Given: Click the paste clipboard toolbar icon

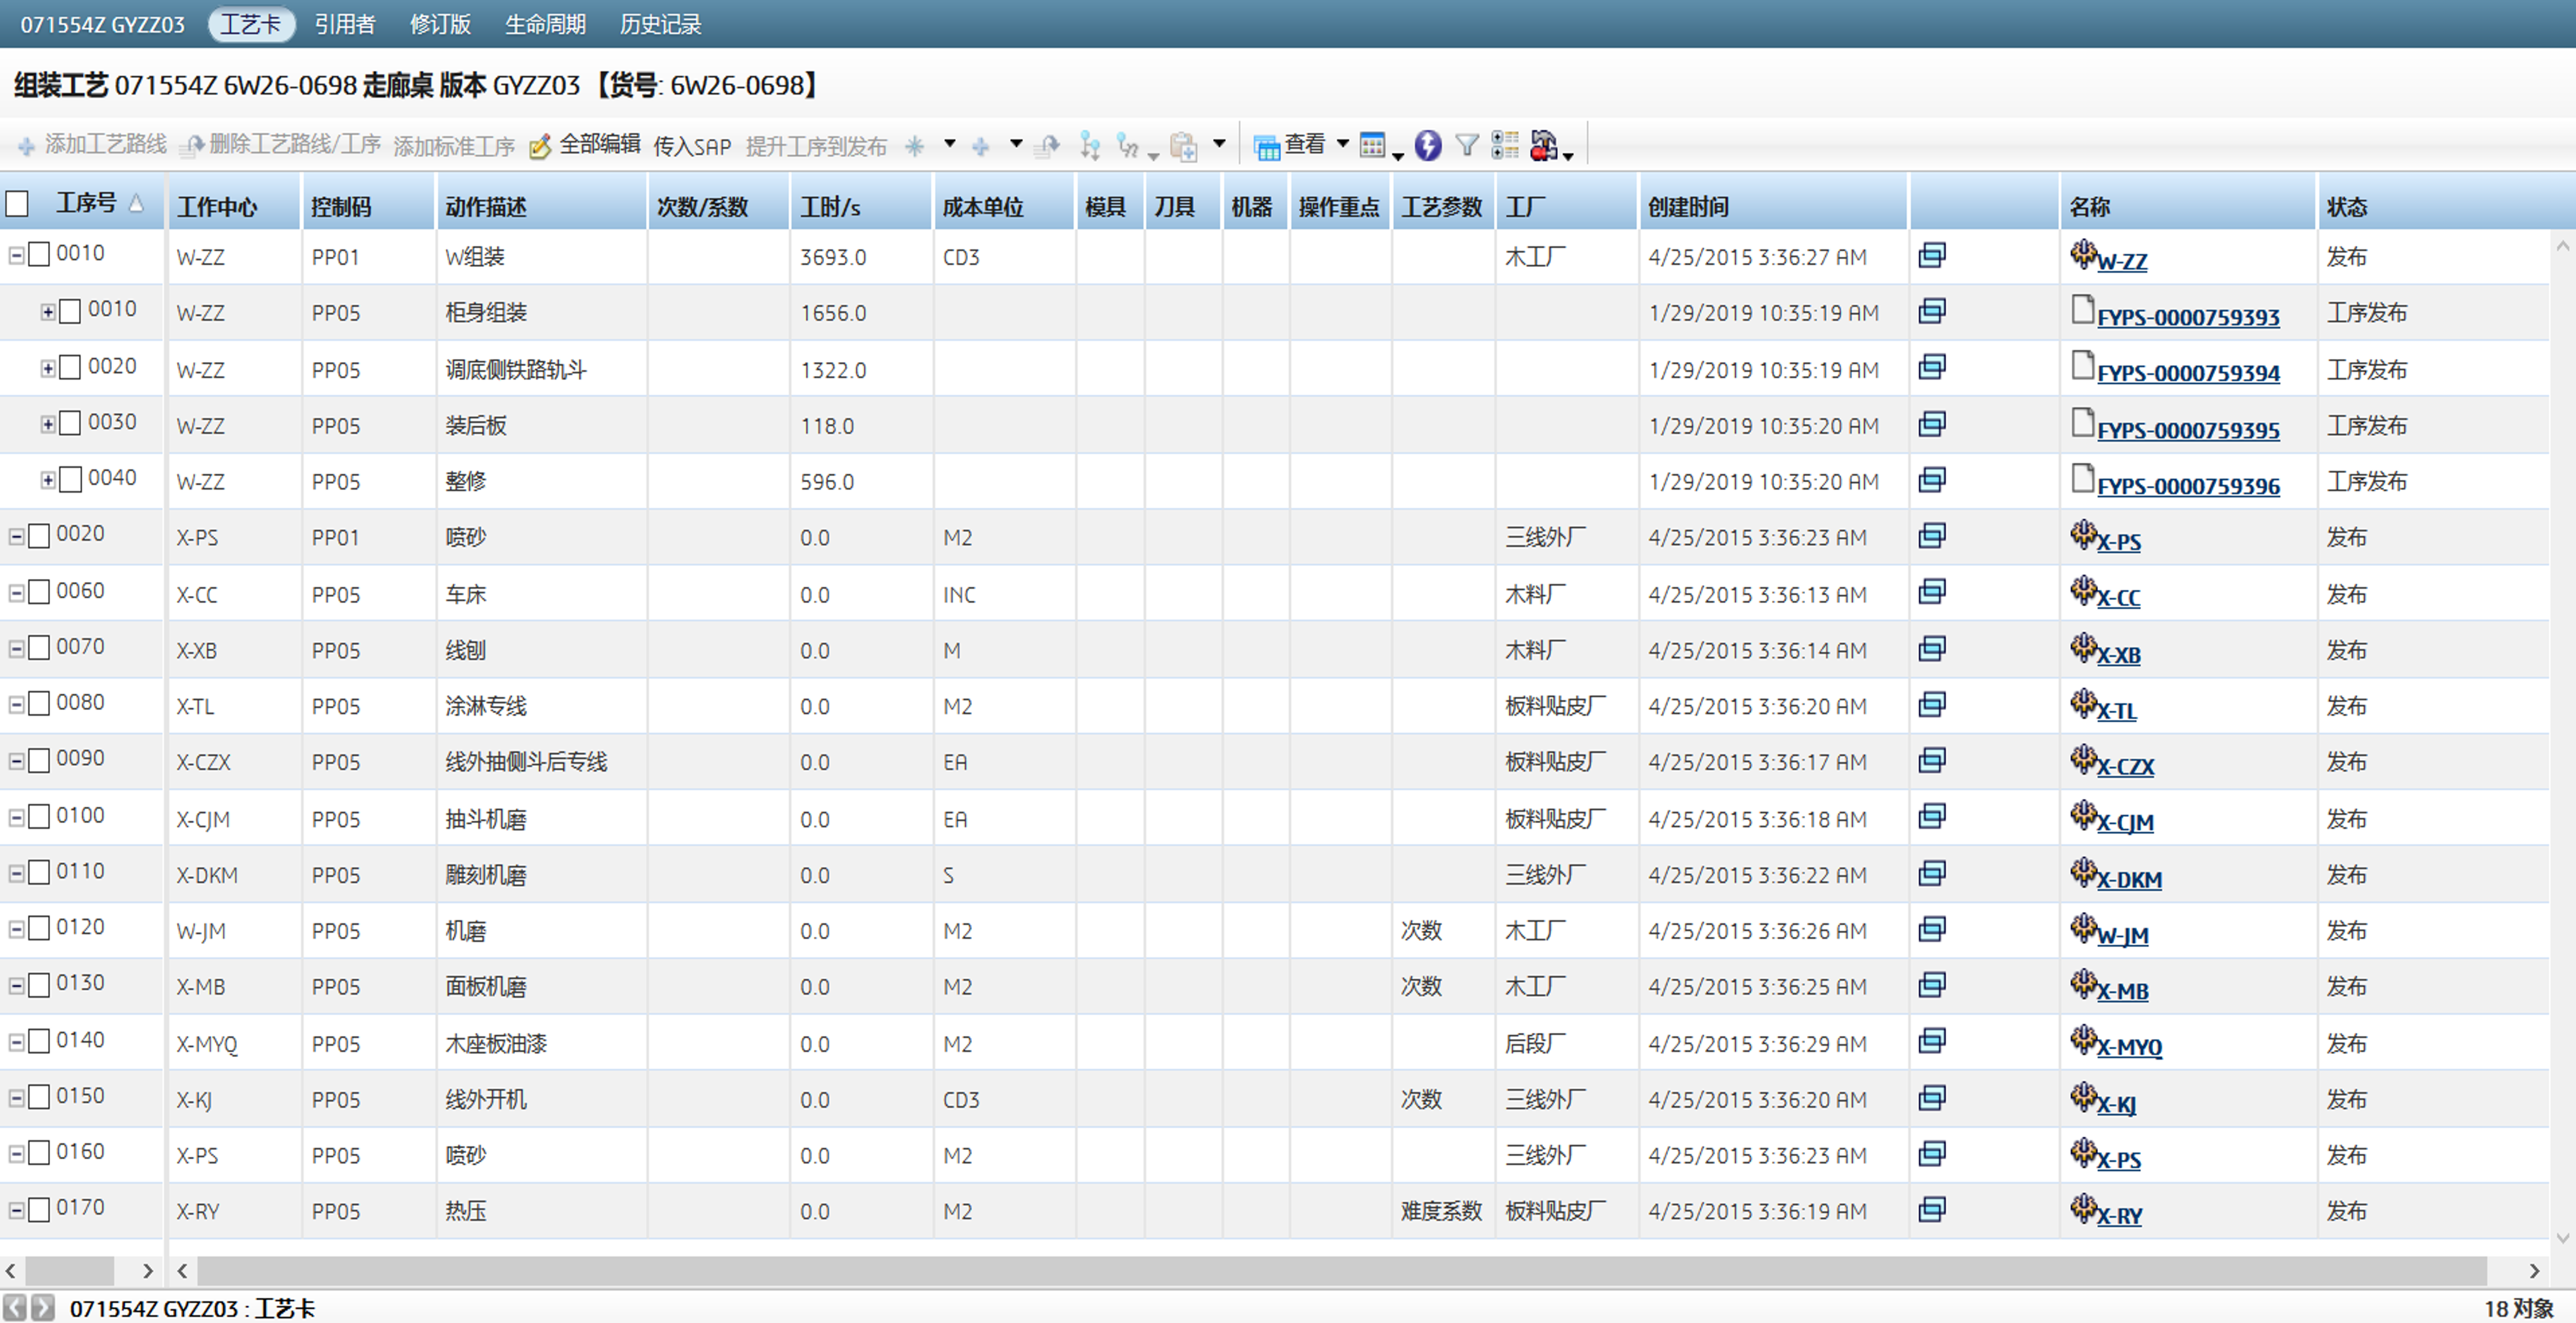Looking at the screenshot, I should pyautogui.click(x=1183, y=147).
